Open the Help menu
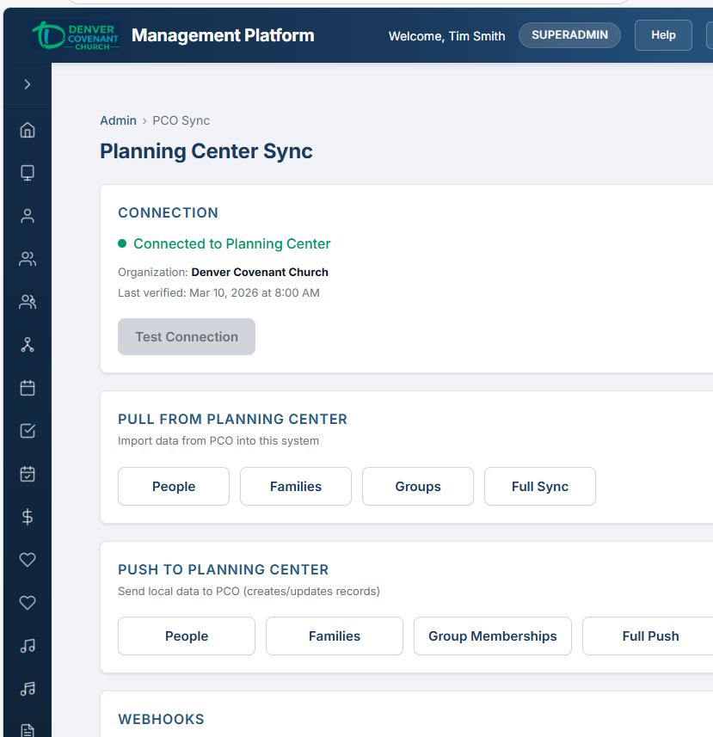This screenshot has height=737, width=713. pyautogui.click(x=662, y=35)
